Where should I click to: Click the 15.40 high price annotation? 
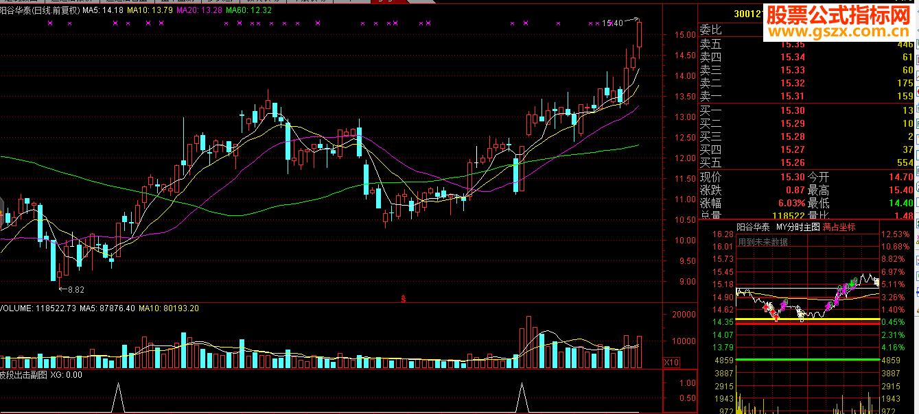pos(612,23)
